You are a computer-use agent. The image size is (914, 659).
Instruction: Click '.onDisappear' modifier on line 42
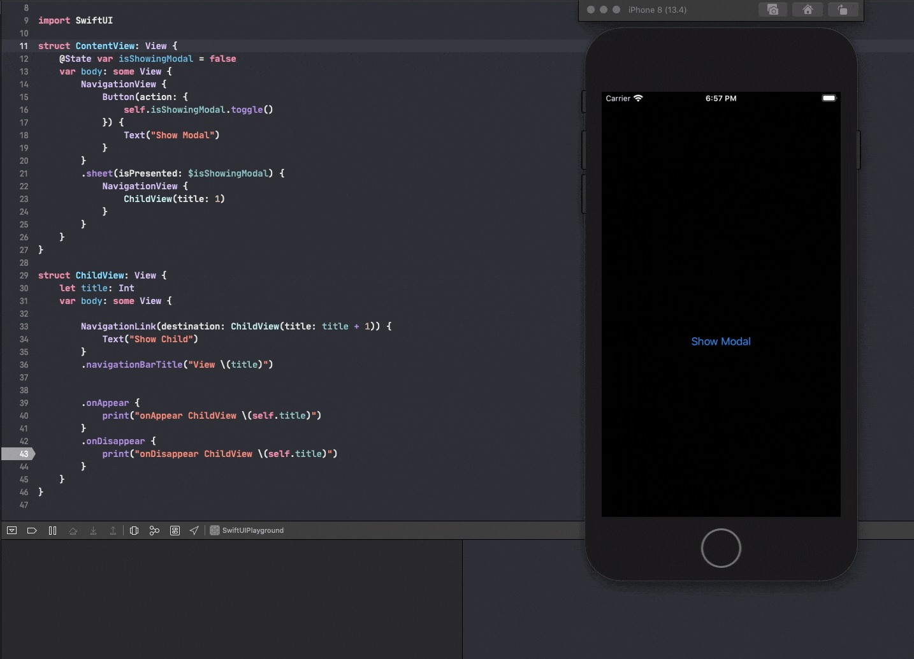[x=113, y=441]
